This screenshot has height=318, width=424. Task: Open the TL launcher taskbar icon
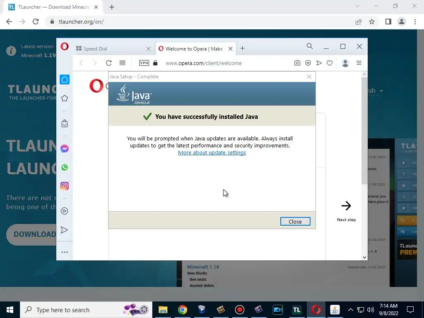[x=296, y=310]
